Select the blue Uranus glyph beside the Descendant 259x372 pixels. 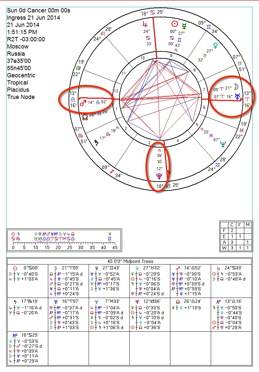click(236, 97)
